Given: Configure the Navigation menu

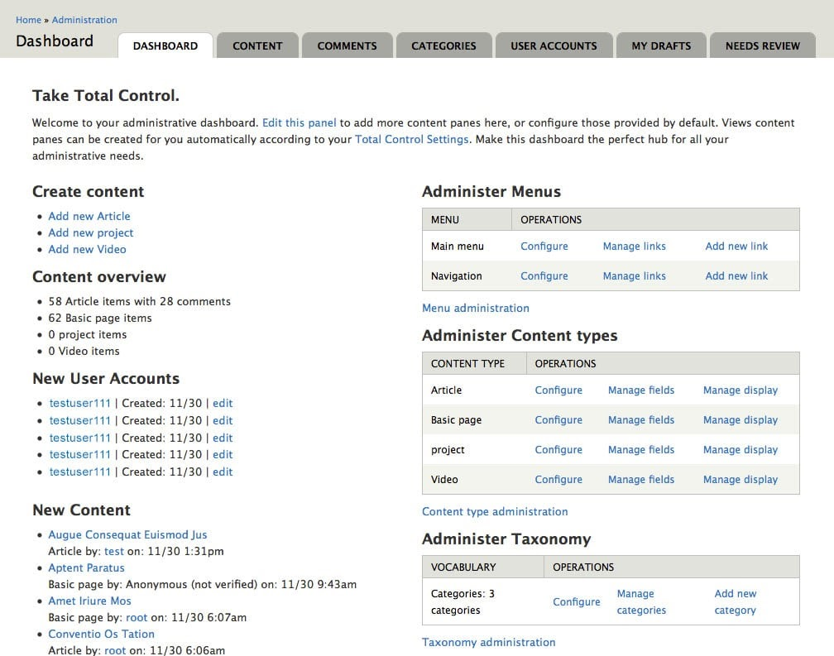Looking at the screenshot, I should [544, 276].
